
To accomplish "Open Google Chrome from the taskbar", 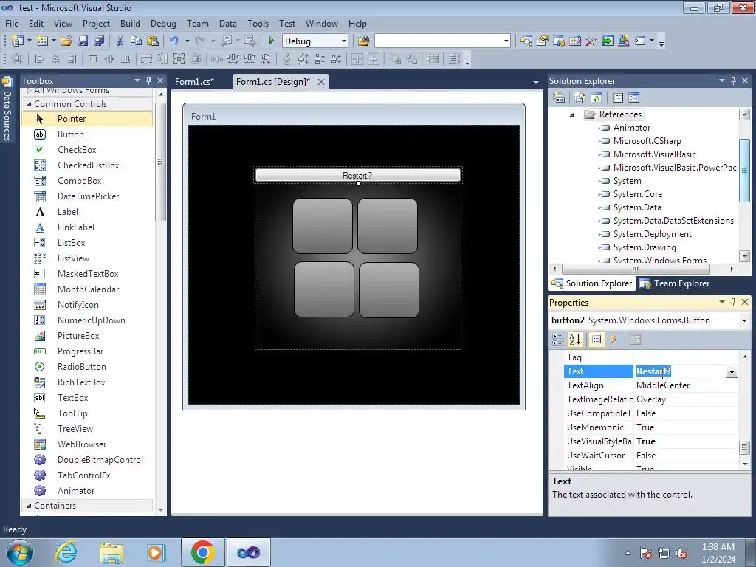I will (x=202, y=552).
